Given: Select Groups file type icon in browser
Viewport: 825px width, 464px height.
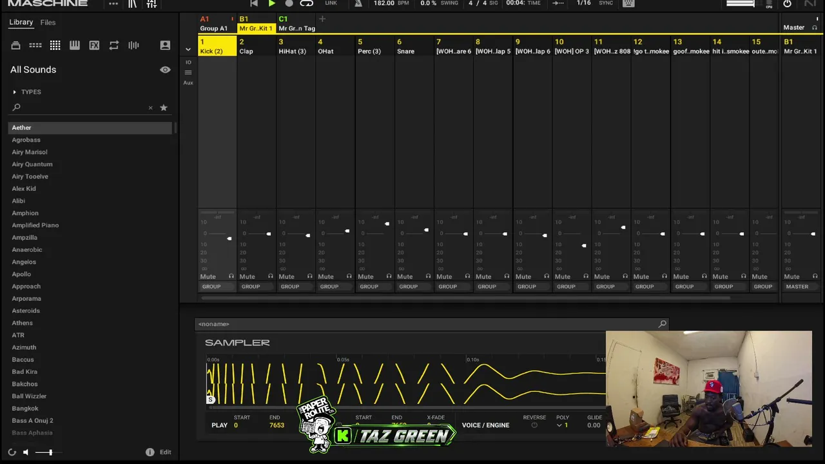Looking at the screenshot, I should [35, 45].
